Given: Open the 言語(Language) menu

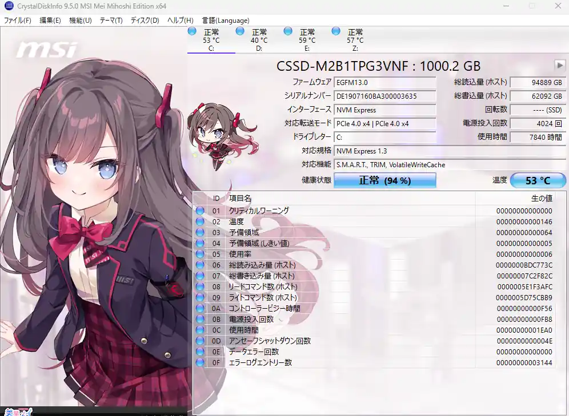Looking at the screenshot, I should tap(226, 21).
